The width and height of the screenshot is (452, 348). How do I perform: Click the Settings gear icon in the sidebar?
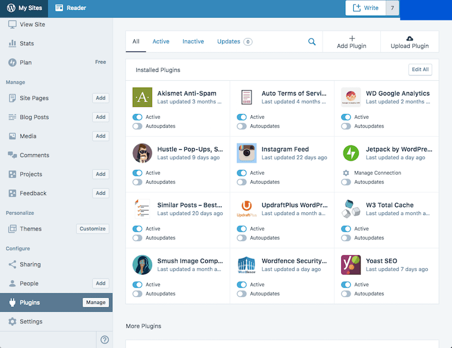coord(12,321)
